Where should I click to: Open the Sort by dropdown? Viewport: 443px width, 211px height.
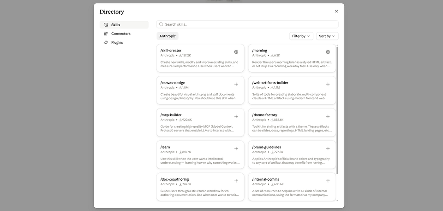(x=327, y=36)
